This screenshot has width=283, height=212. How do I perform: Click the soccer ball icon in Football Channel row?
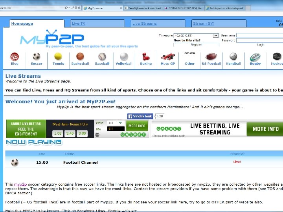15,163
